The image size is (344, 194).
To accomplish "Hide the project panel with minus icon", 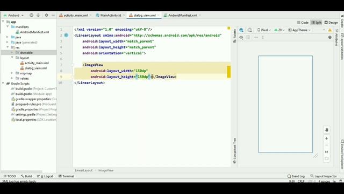I will [x=53, y=15].
